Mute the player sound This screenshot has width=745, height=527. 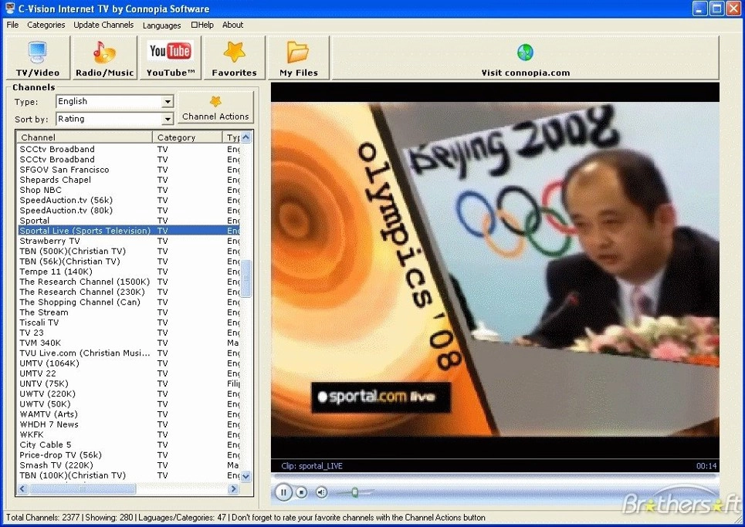point(322,492)
